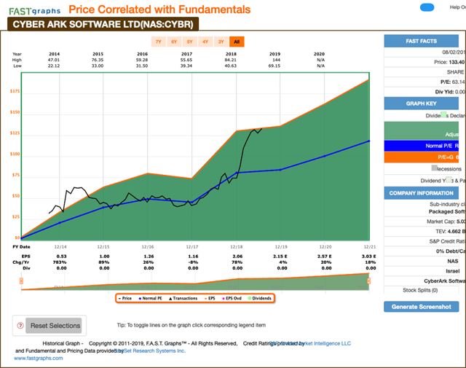
Task: Click the 783% Chg/Yr value
Action: (60, 262)
